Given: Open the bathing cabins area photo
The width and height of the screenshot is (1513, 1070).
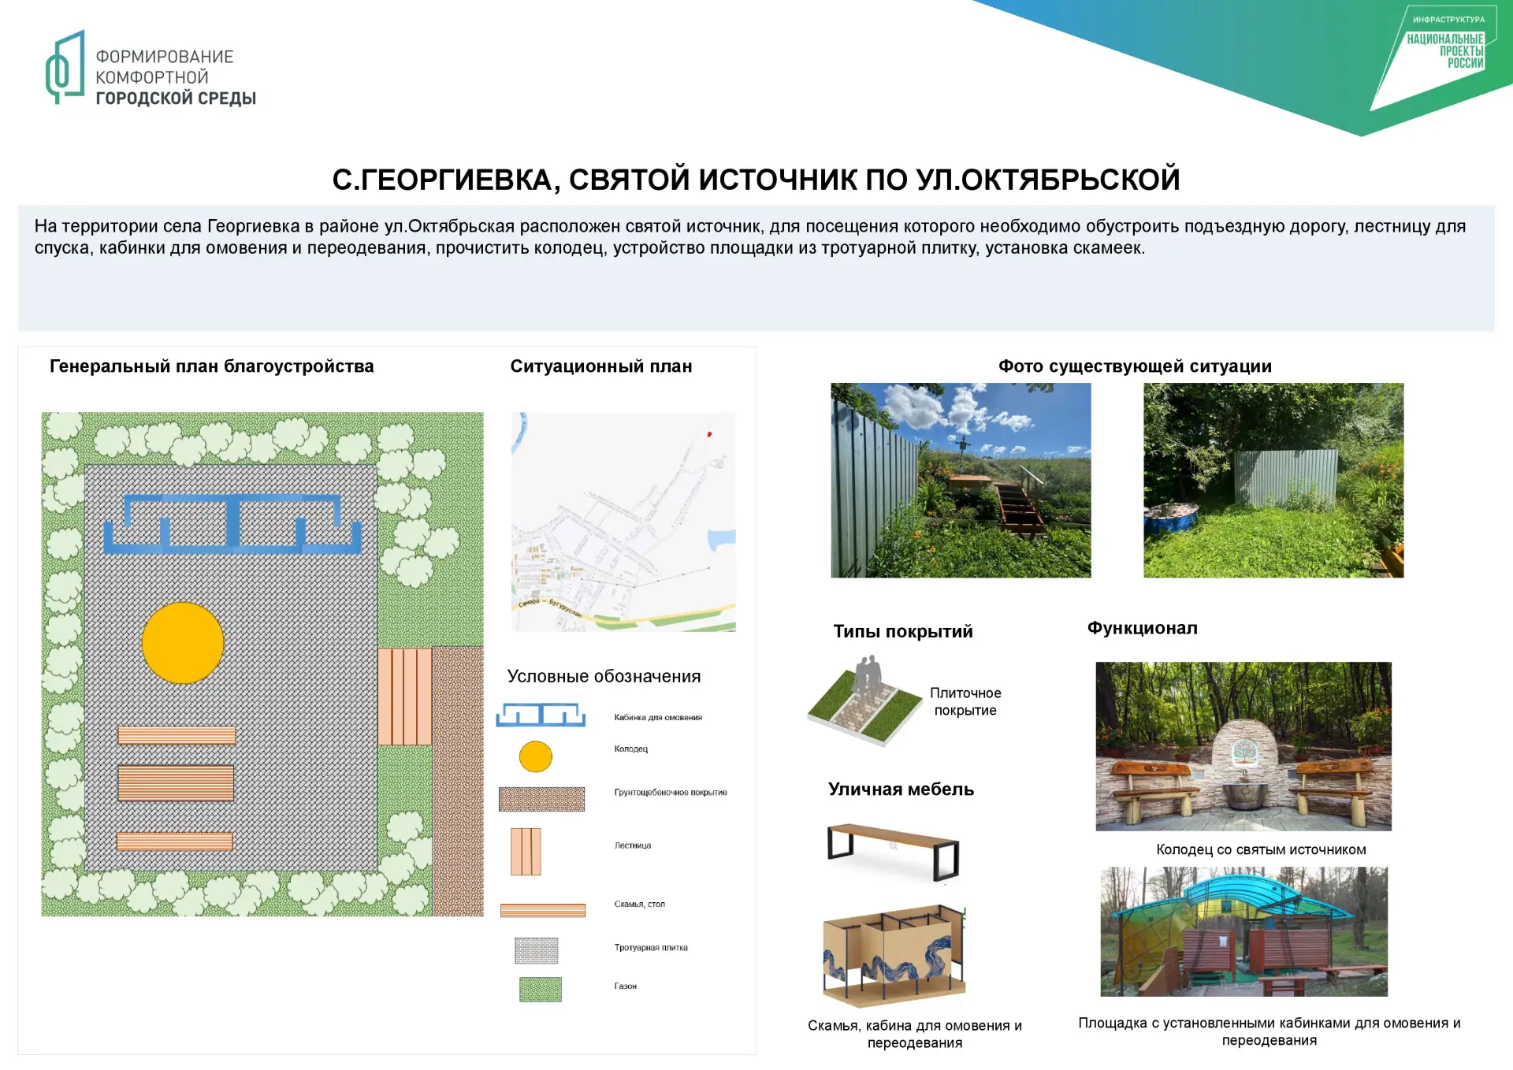Looking at the screenshot, I should [x=1243, y=931].
